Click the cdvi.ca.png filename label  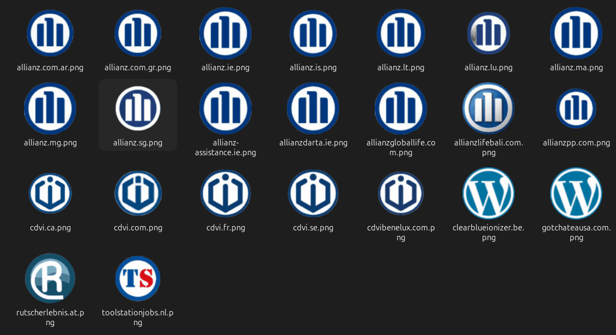(x=50, y=227)
